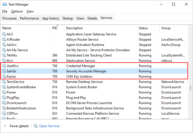Click Security Accounts Manager description

86,71
